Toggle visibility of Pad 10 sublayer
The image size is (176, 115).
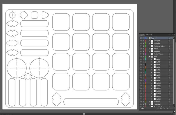(x=141, y=83)
